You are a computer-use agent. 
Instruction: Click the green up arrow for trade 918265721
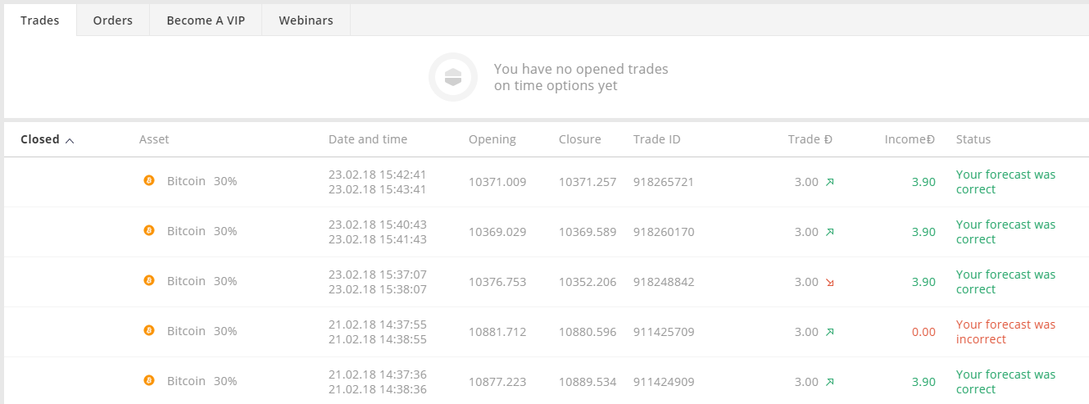coord(830,182)
